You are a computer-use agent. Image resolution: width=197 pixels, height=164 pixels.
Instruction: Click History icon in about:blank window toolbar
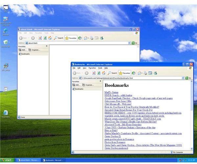80,38
